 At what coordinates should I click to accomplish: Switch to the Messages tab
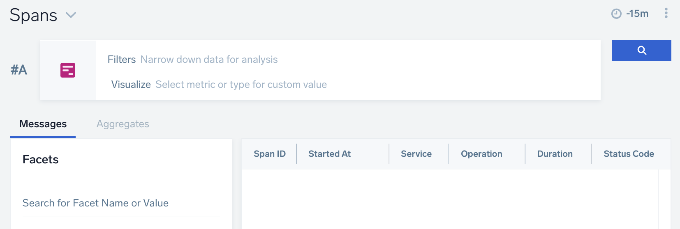[43, 124]
